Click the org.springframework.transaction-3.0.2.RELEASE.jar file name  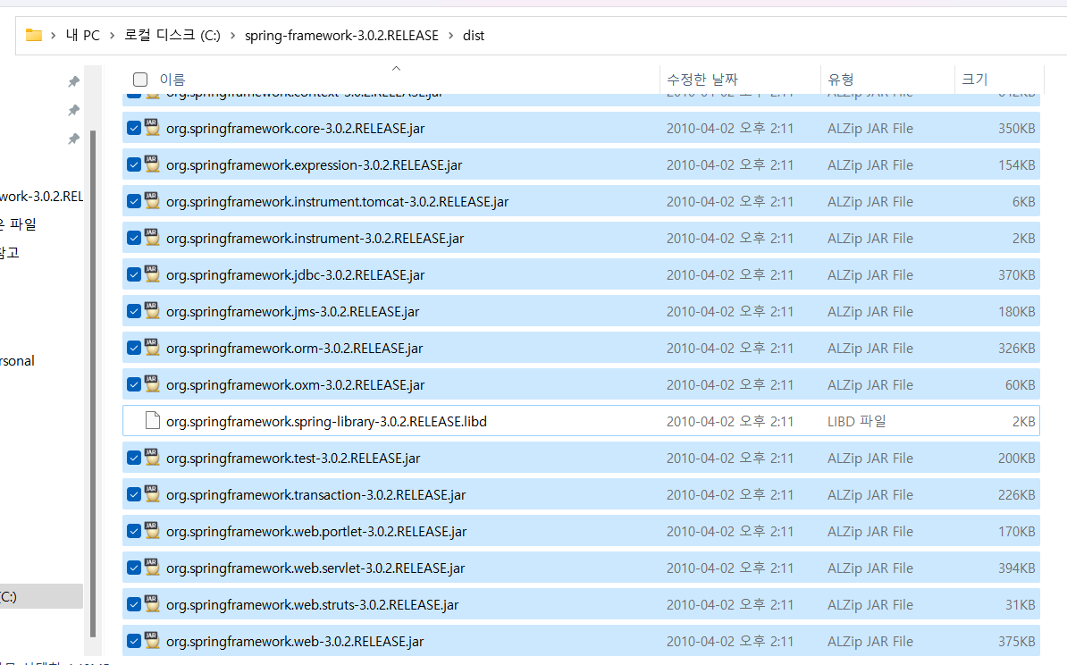click(315, 495)
